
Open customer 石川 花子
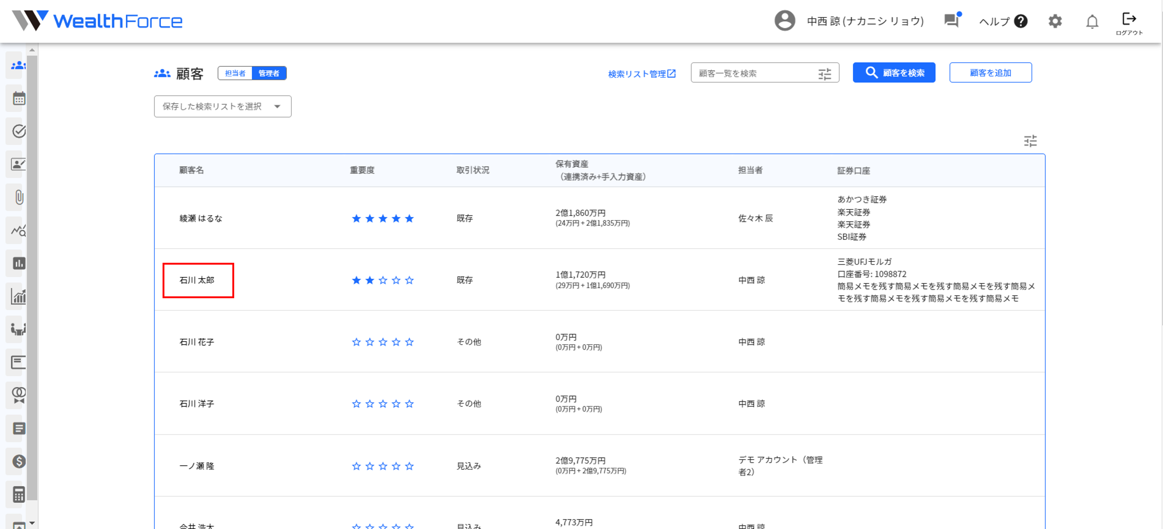coord(197,342)
